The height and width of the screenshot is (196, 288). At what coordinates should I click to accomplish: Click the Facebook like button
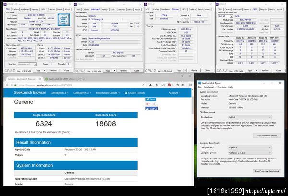pyautogui.click(x=152, y=109)
